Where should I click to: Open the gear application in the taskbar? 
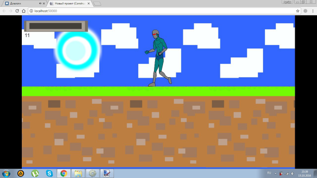click(93, 174)
